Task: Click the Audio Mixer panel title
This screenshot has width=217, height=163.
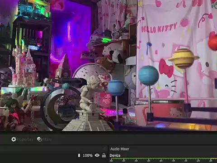Action: click(x=120, y=149)
